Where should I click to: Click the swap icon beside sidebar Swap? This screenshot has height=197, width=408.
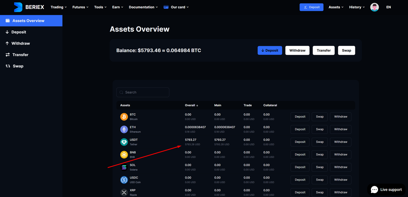8,66
